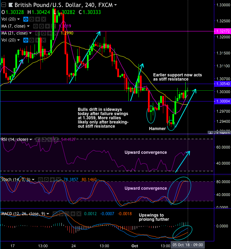Click 'Upswings to prolong further' annotation
The image size is (231, 249).
(154, 217)
